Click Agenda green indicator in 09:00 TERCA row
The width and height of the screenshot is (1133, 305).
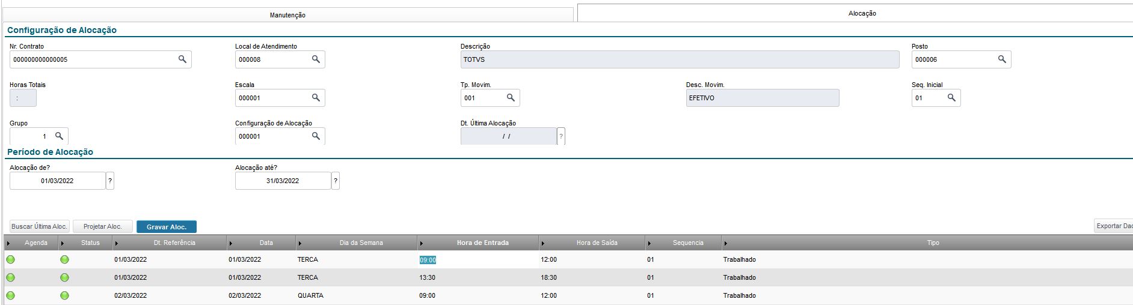[x=11, y=259]
